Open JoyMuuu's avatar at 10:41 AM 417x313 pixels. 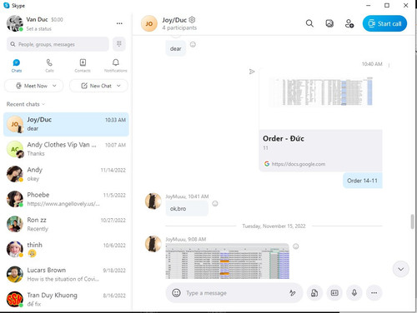click(x=153, y=201)
